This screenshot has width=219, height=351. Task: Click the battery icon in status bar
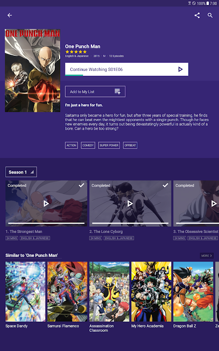[x=208, y=3]
